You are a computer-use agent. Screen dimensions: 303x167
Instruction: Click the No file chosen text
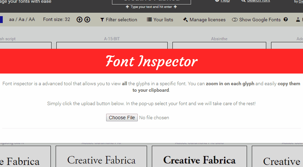coord(154,118)
